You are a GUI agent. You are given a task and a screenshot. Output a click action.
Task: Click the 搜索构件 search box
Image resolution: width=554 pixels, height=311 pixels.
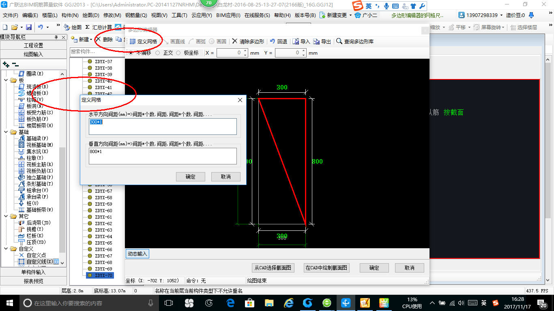97,51
